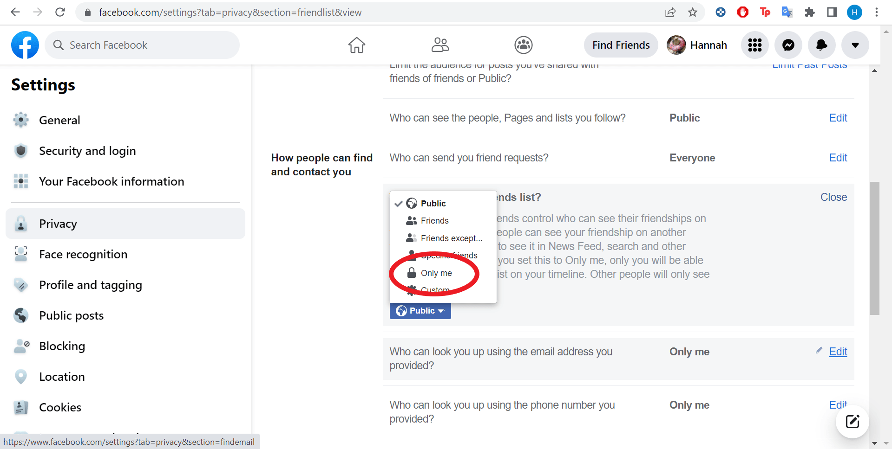
Task: Open the blue gear extension icon
Action: (721, 12)
